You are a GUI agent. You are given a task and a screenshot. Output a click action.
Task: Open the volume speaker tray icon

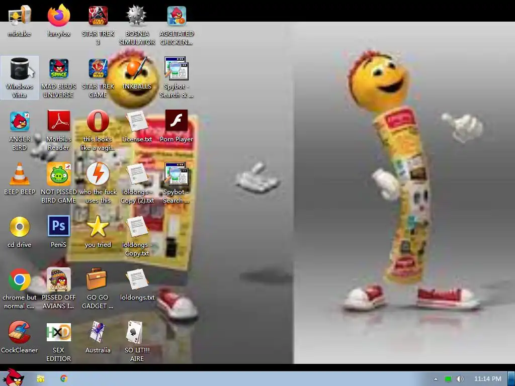[x=460, y=379]
